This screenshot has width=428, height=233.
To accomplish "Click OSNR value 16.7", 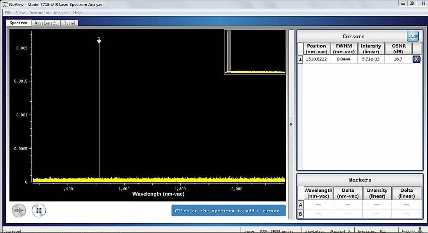I will [x=398, y=59].
